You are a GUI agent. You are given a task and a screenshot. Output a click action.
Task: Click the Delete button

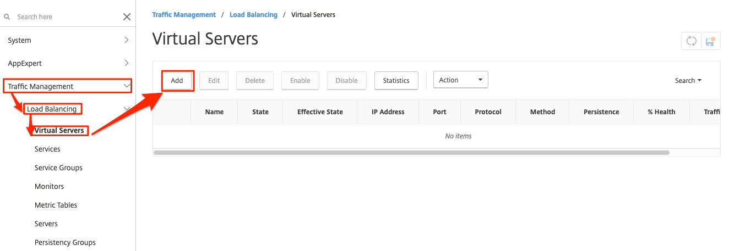255,80
